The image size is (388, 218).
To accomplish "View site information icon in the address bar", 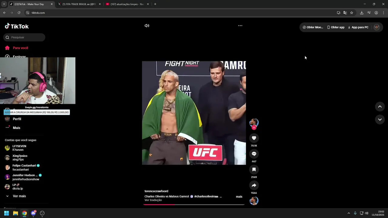I will [x=28, y=13].
